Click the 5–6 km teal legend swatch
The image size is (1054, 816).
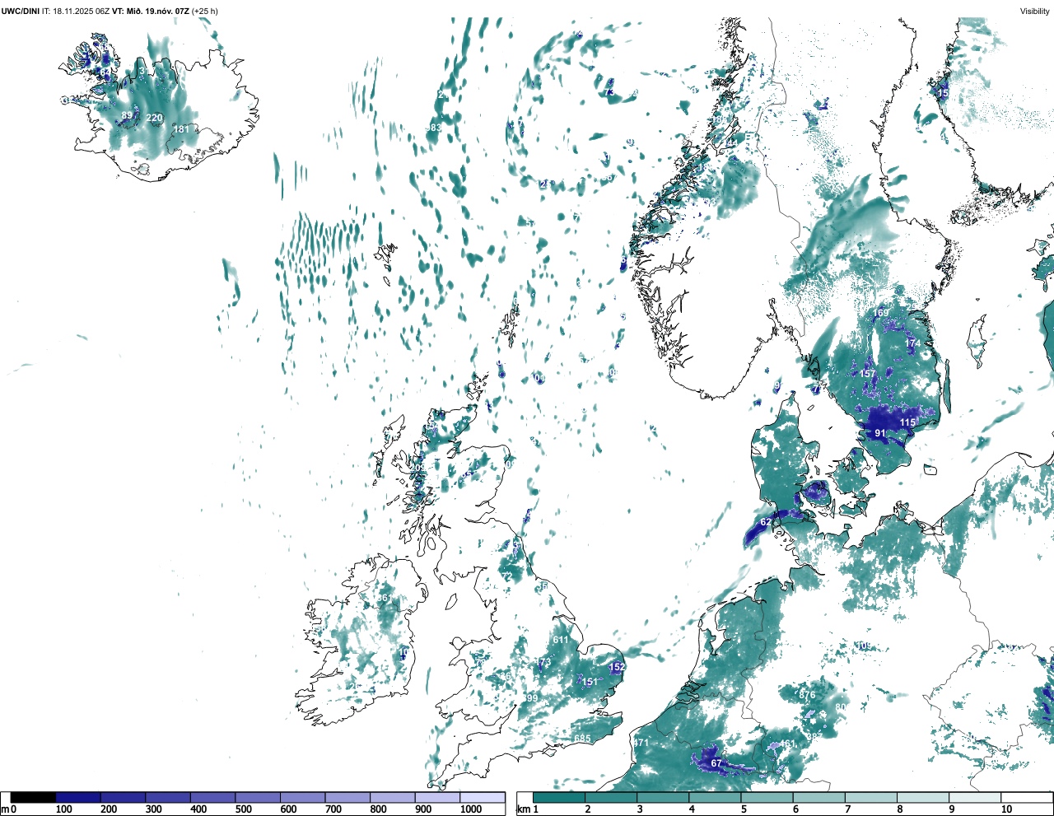click(767, 797)
